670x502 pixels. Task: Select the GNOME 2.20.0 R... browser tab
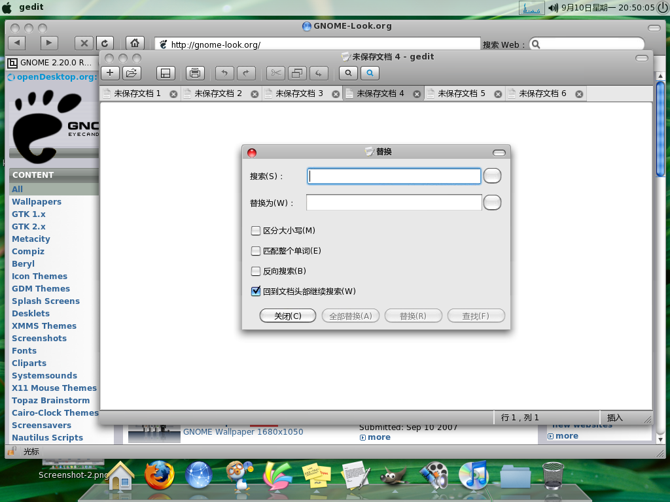click(52, 63)
